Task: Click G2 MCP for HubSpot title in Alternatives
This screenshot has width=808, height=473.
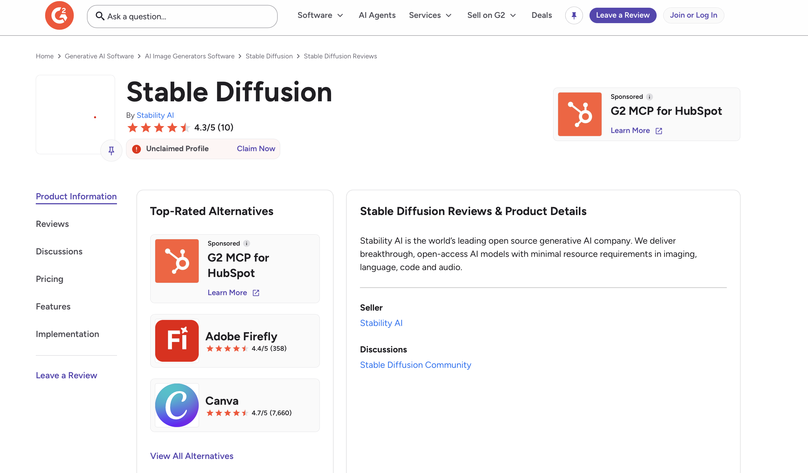Action: tap(238, 265)
